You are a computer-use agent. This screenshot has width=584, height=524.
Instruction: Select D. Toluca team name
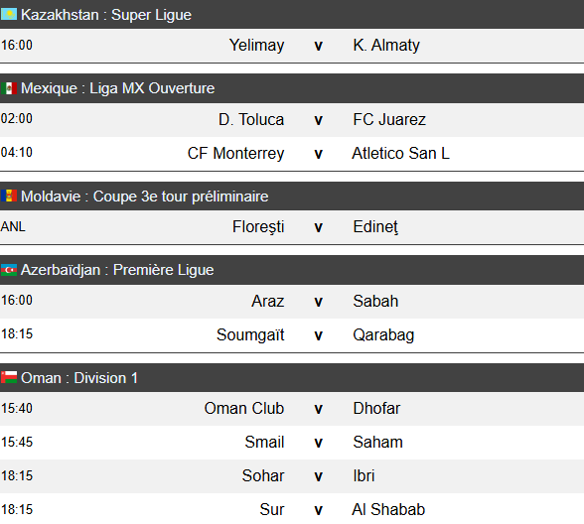pos(251,119)
